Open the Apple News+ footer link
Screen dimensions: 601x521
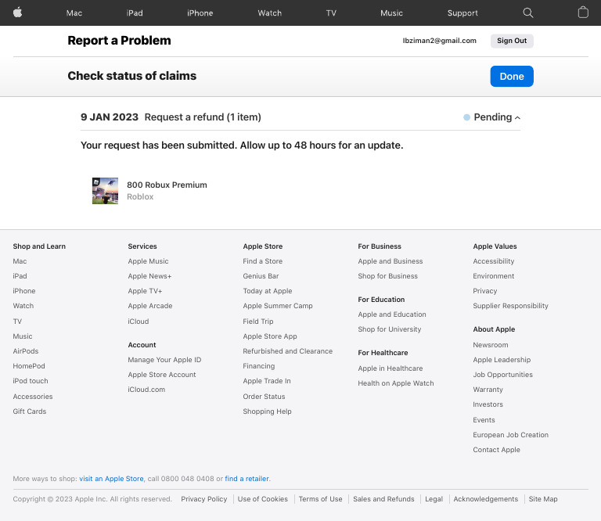[x=149, y=276]
